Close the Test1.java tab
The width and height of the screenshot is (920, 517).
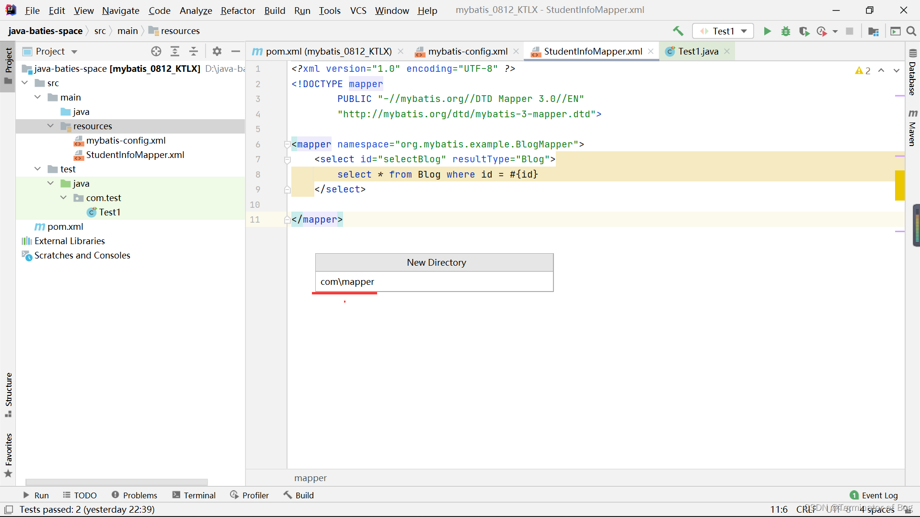pos(727,51)
